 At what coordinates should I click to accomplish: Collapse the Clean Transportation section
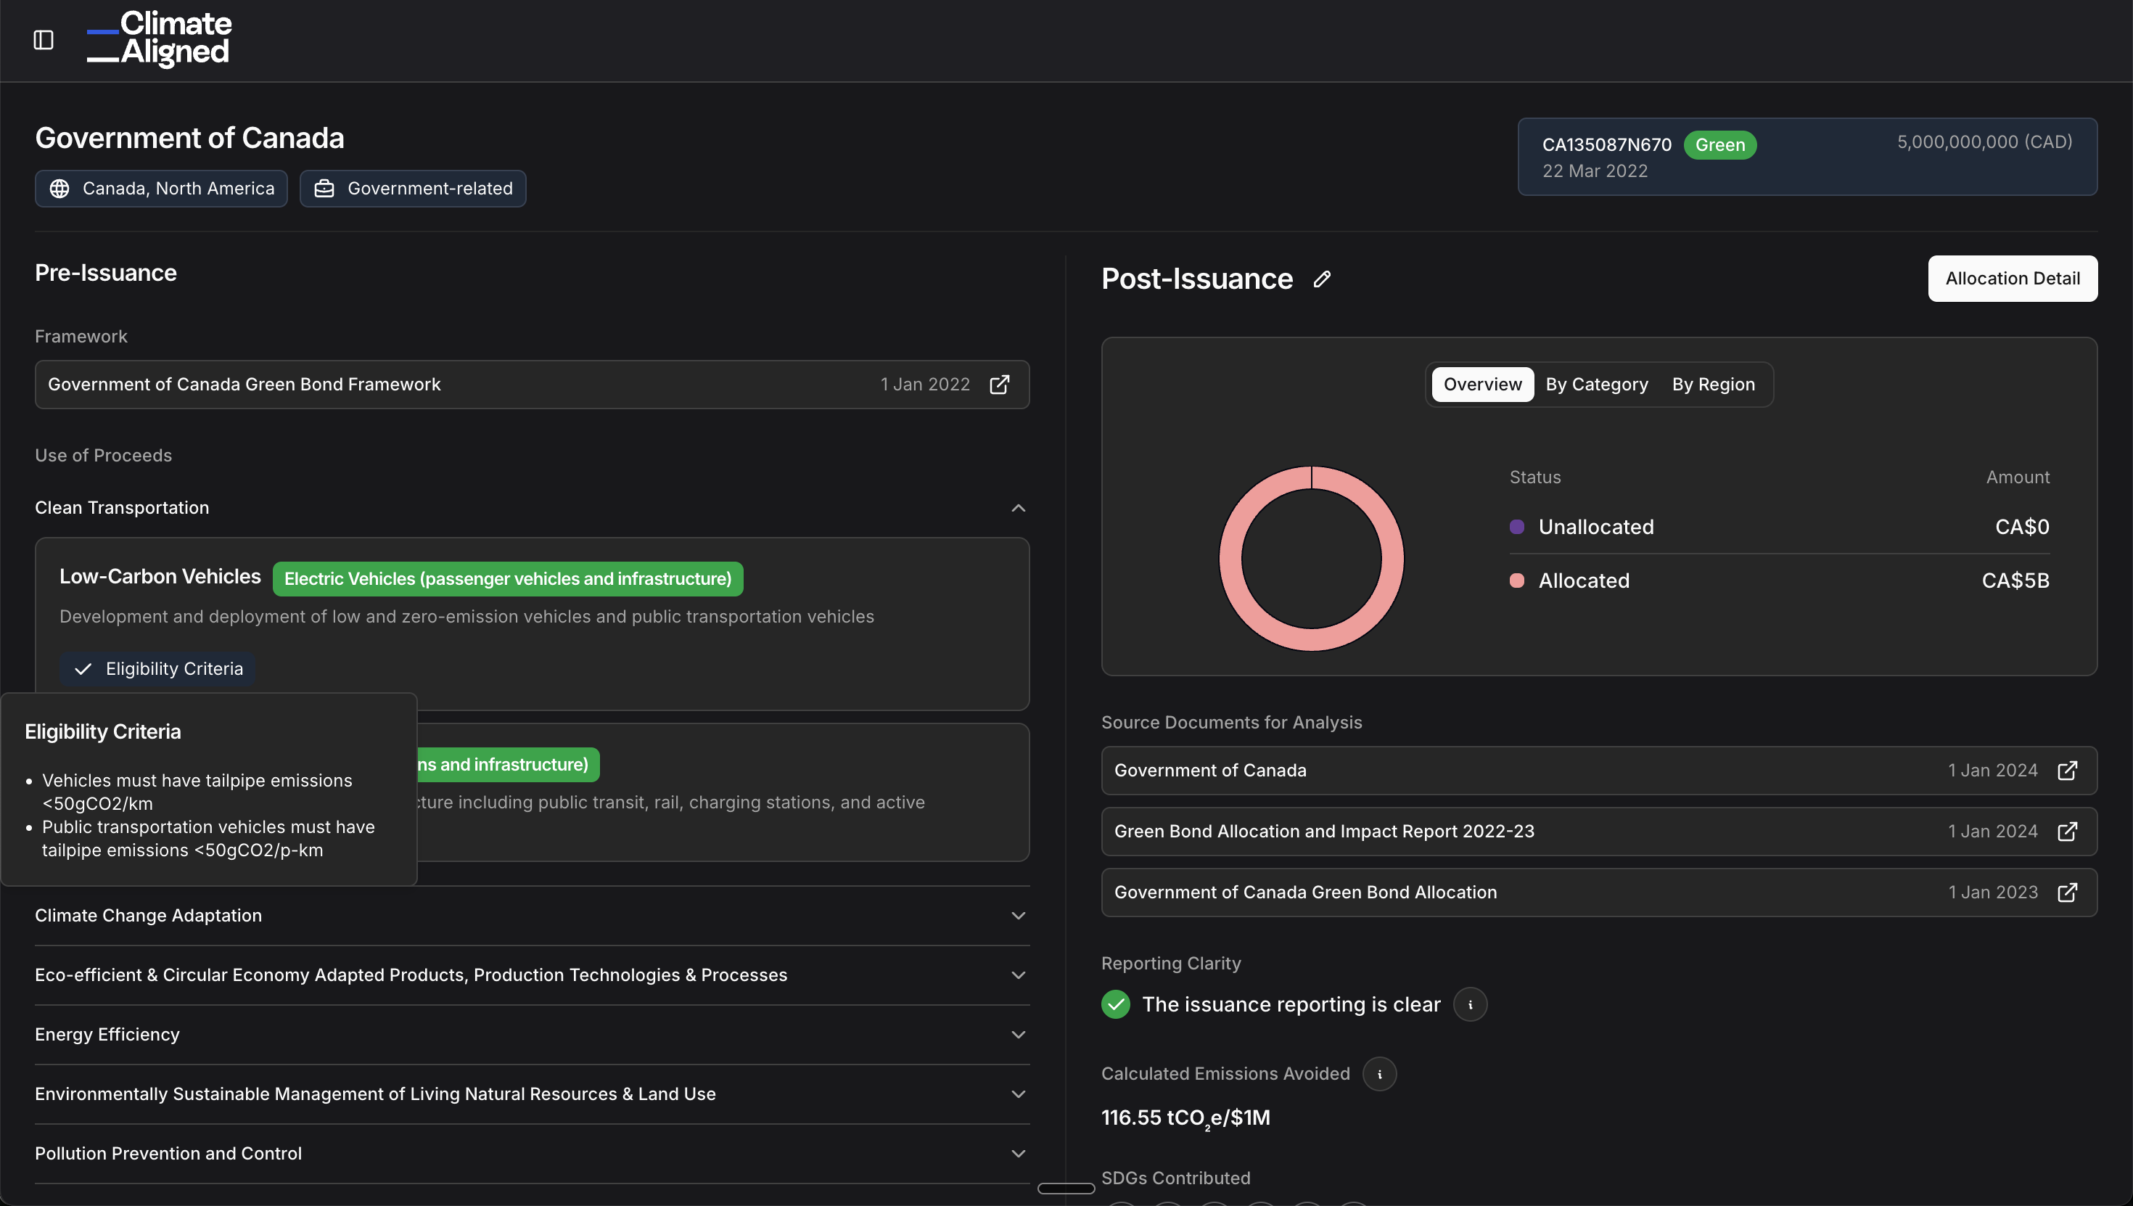[1019, 508]
